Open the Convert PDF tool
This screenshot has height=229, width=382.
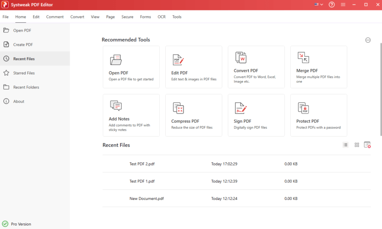(256, 67)
